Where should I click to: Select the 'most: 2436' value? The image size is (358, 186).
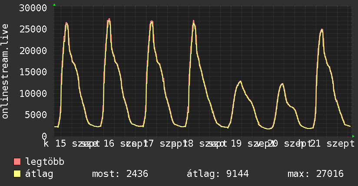(120, 174)
